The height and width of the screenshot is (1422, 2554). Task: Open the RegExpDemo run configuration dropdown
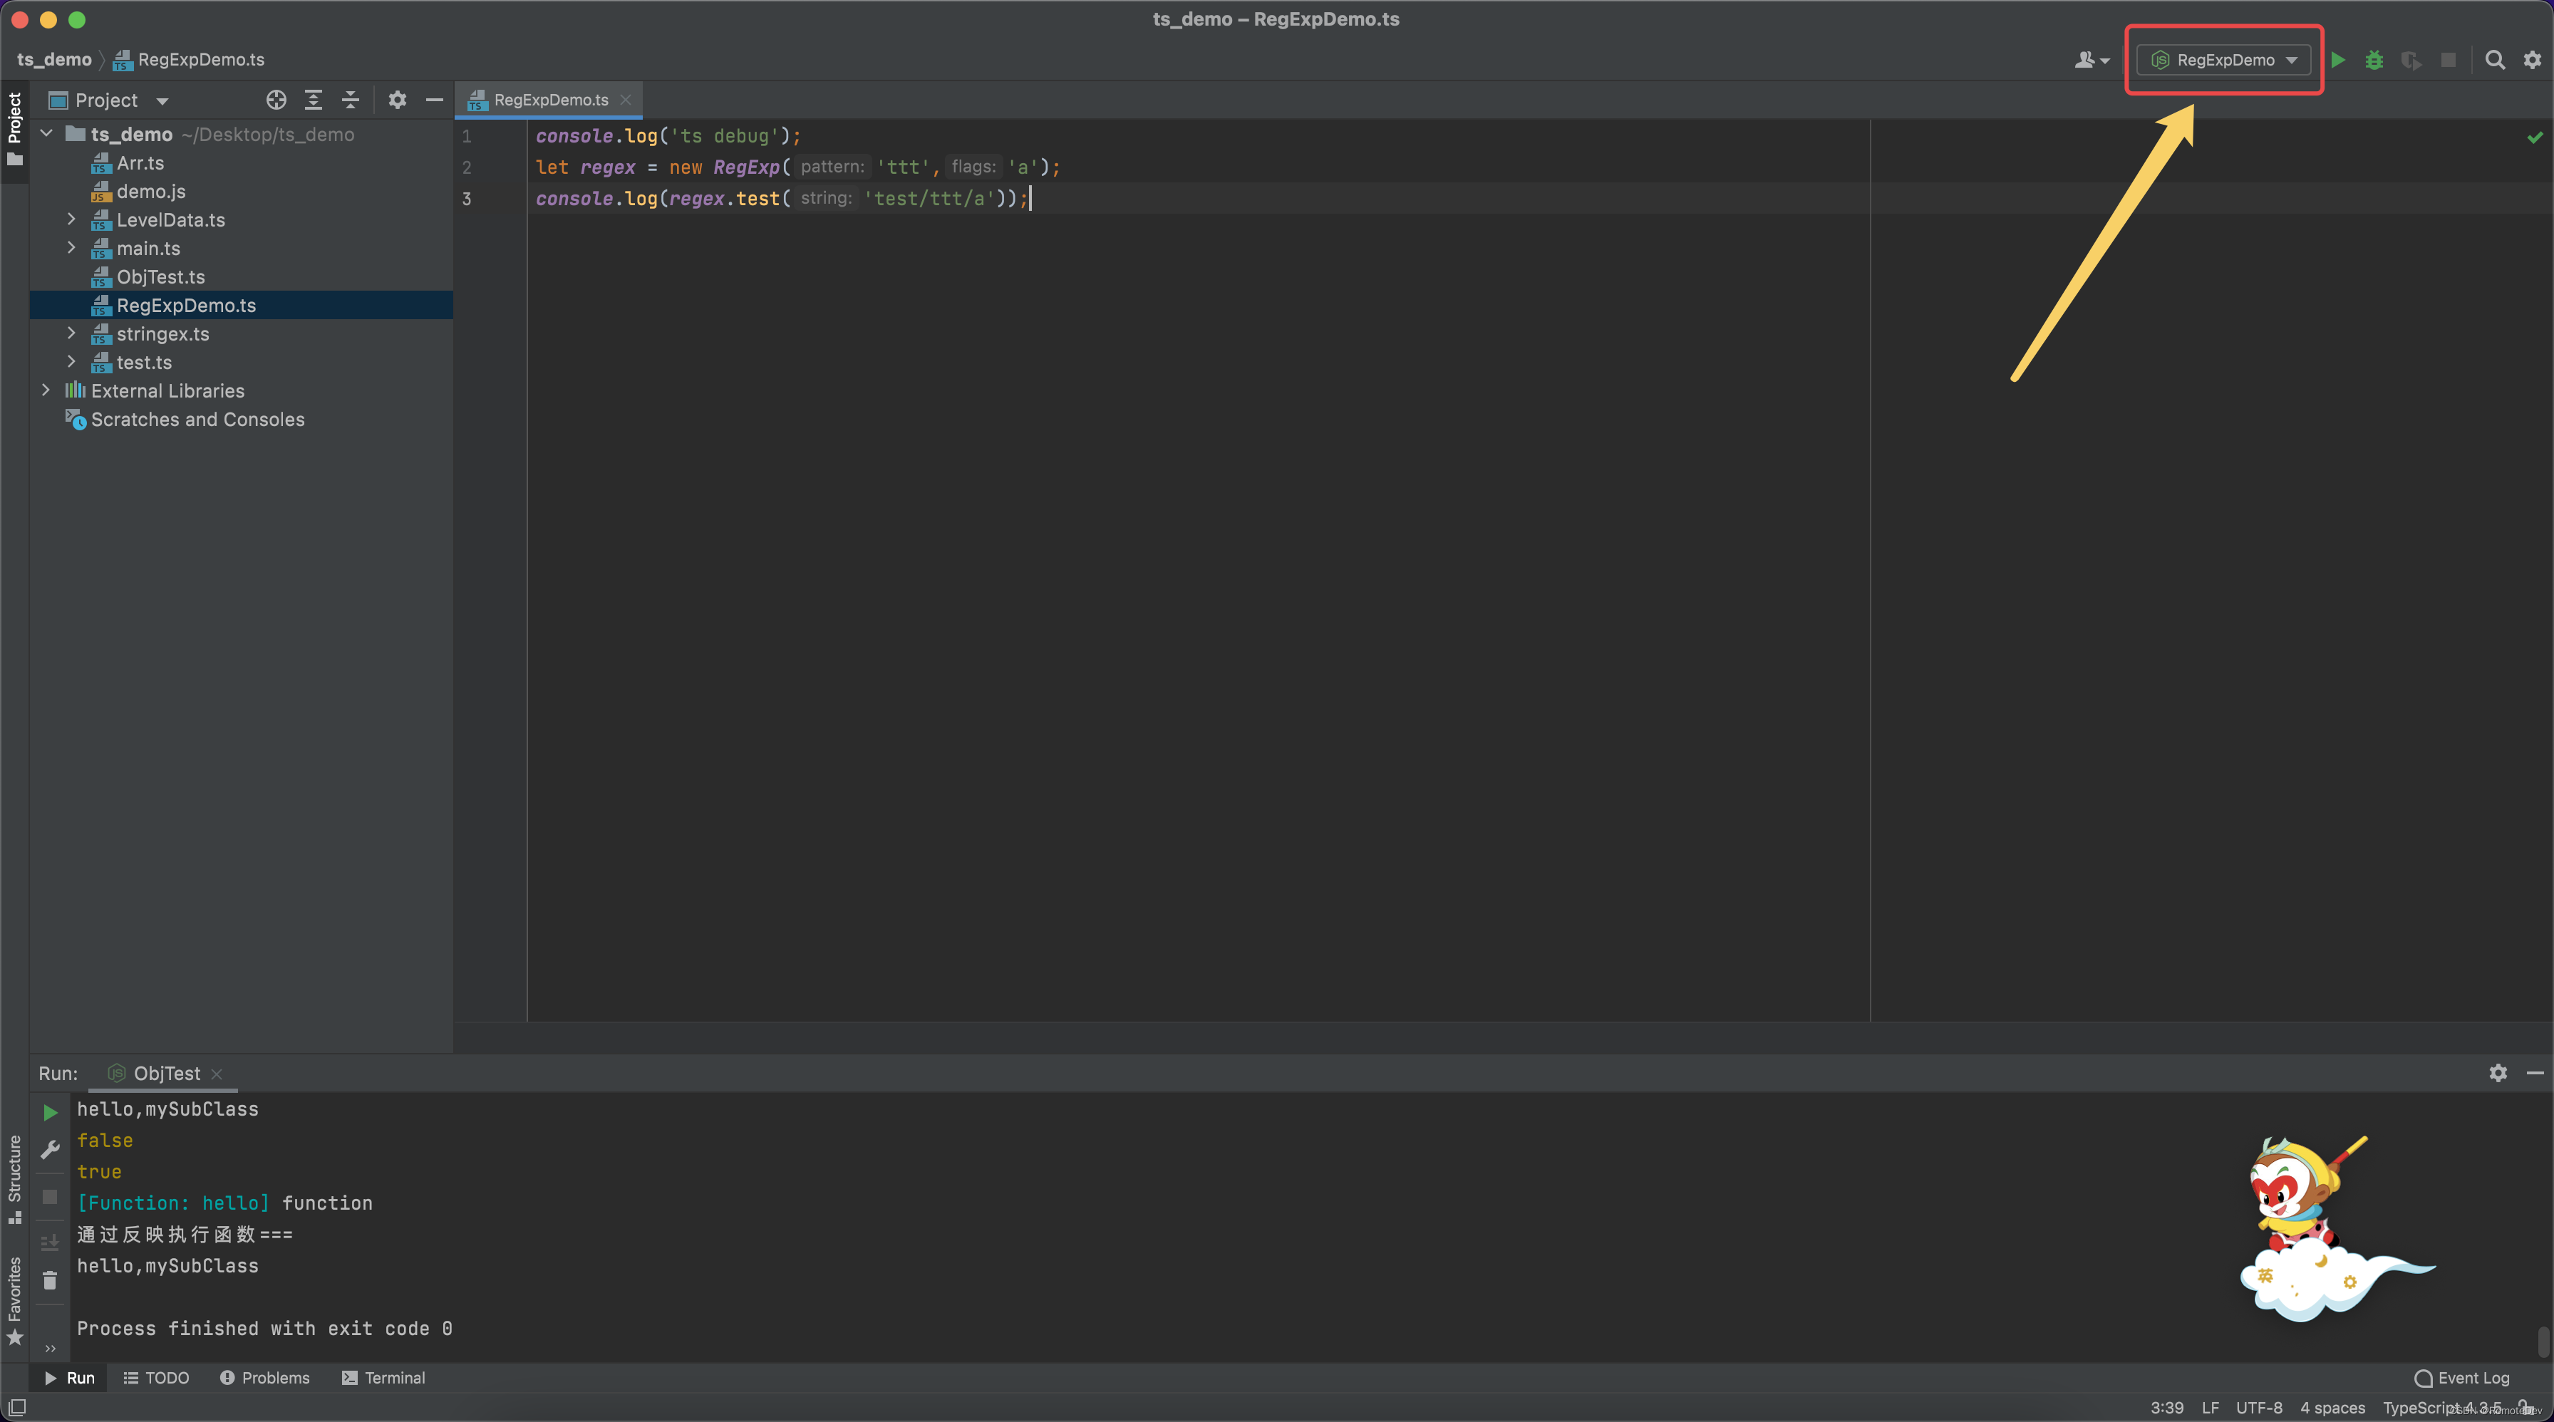tap(2224, 61)
